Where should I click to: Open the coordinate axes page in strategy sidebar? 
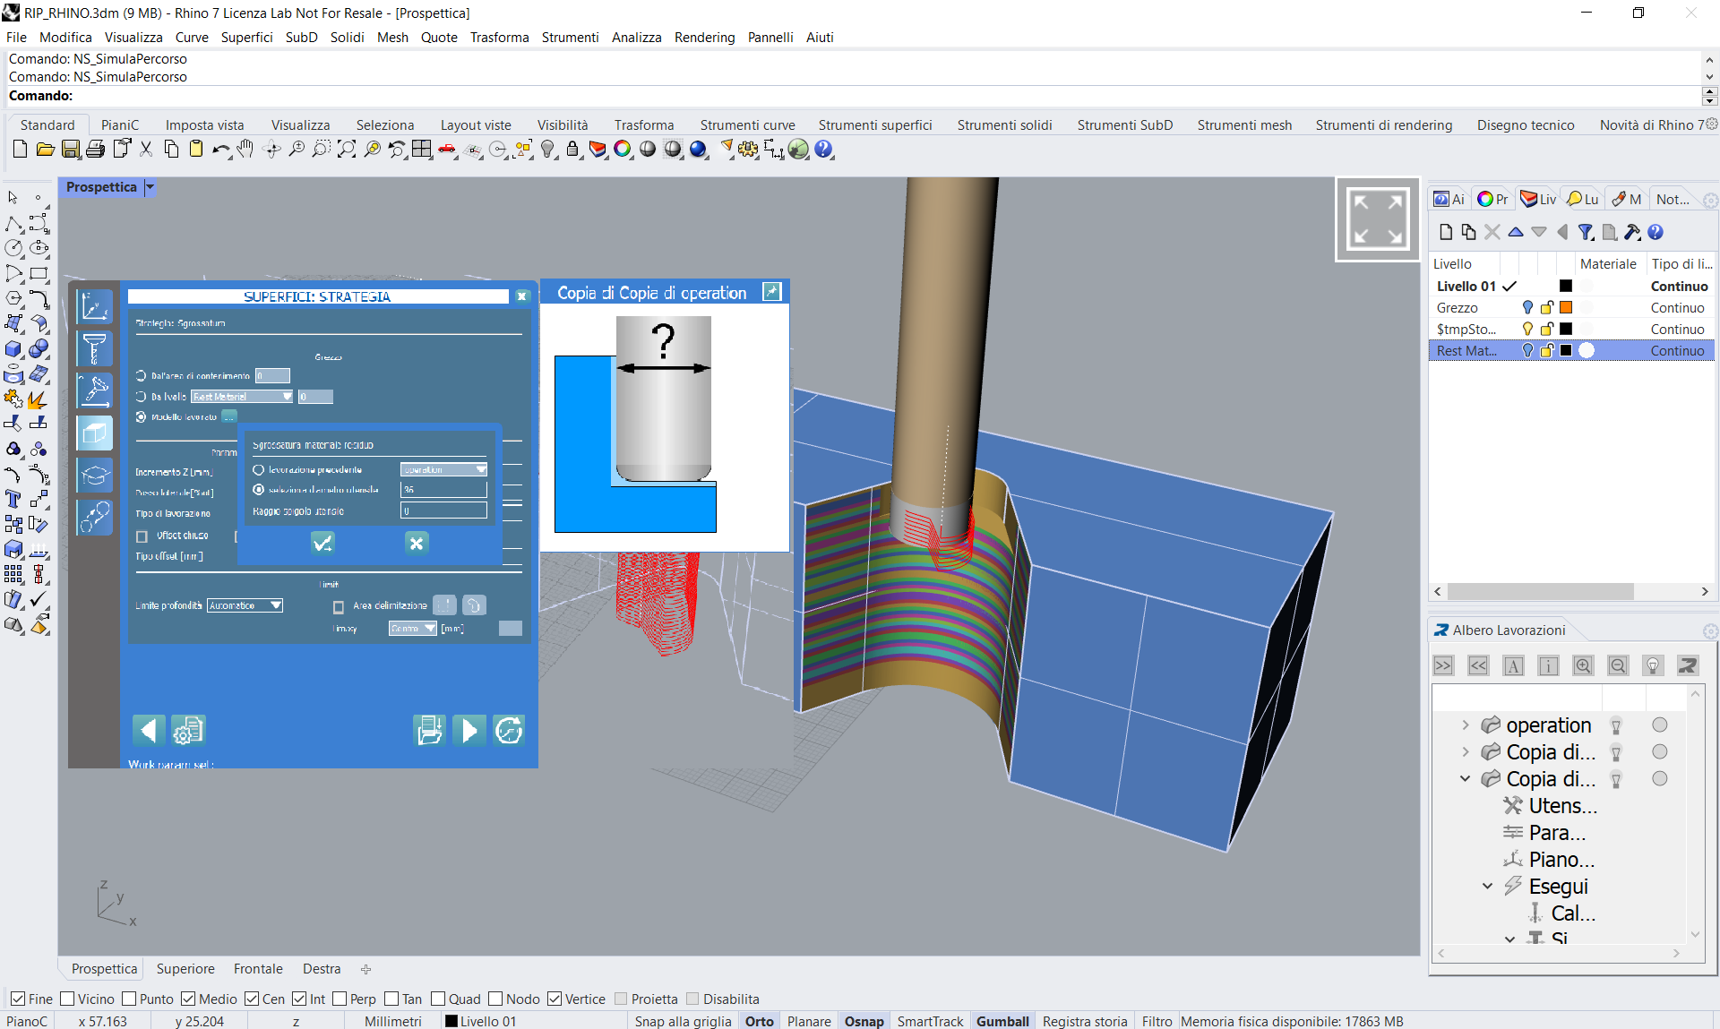(95, 306)
